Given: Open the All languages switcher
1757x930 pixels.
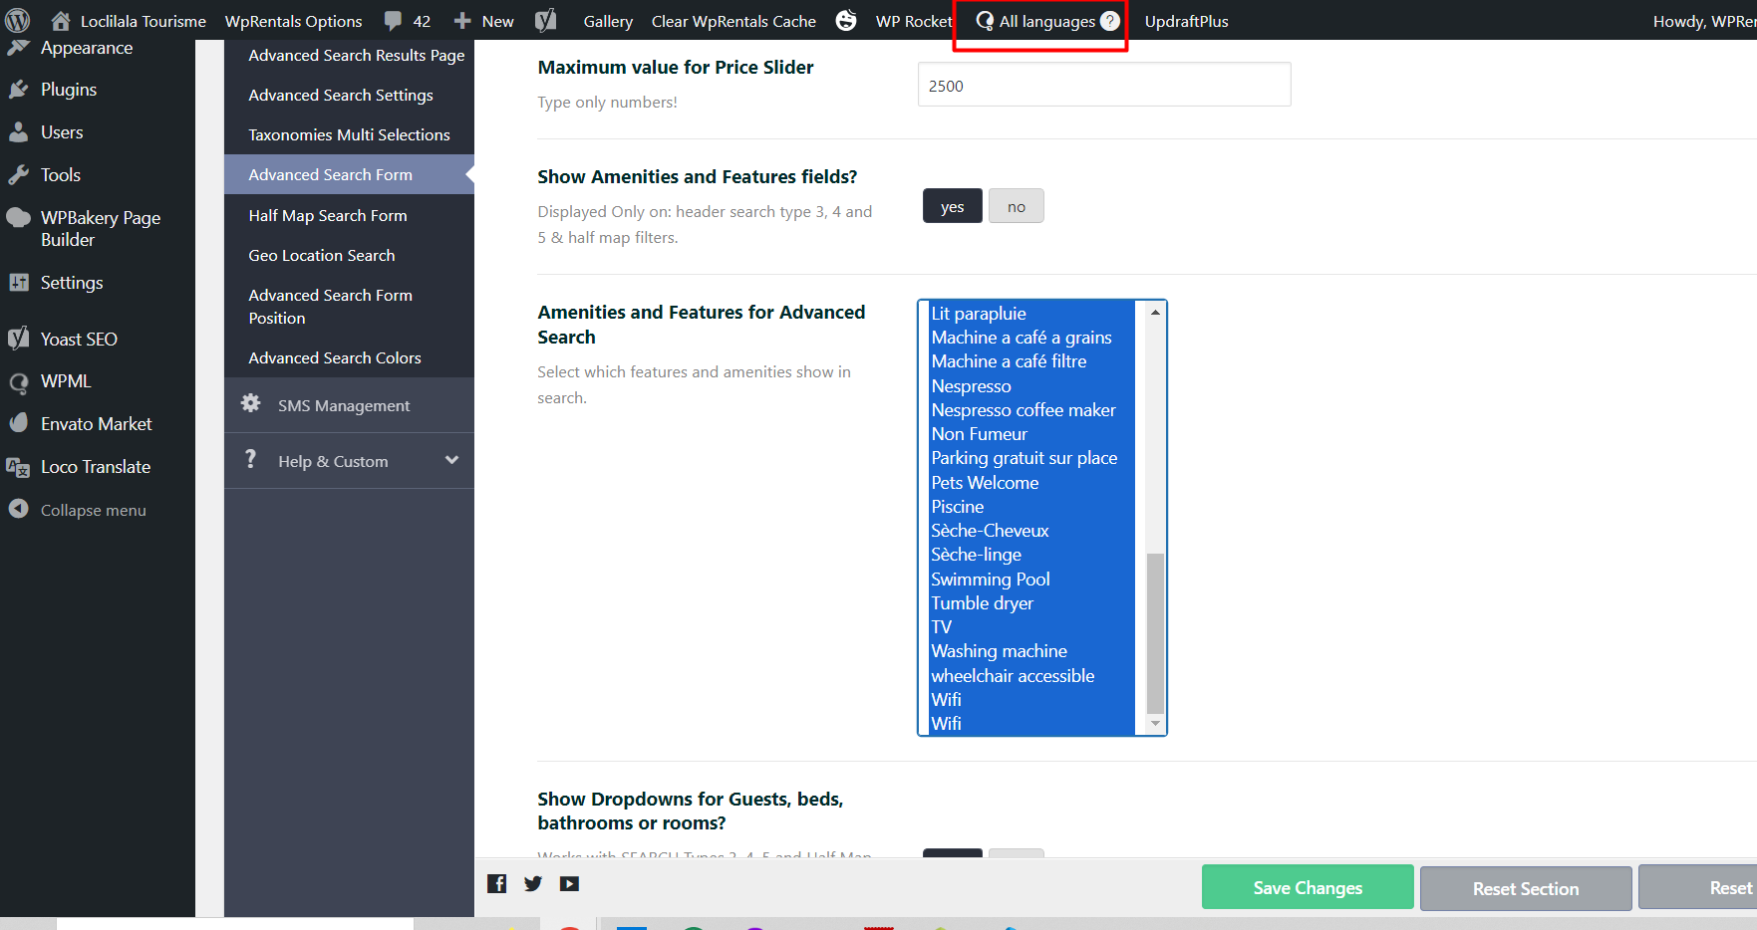Looking at the screenshot, I should [x=1046, y=21].
